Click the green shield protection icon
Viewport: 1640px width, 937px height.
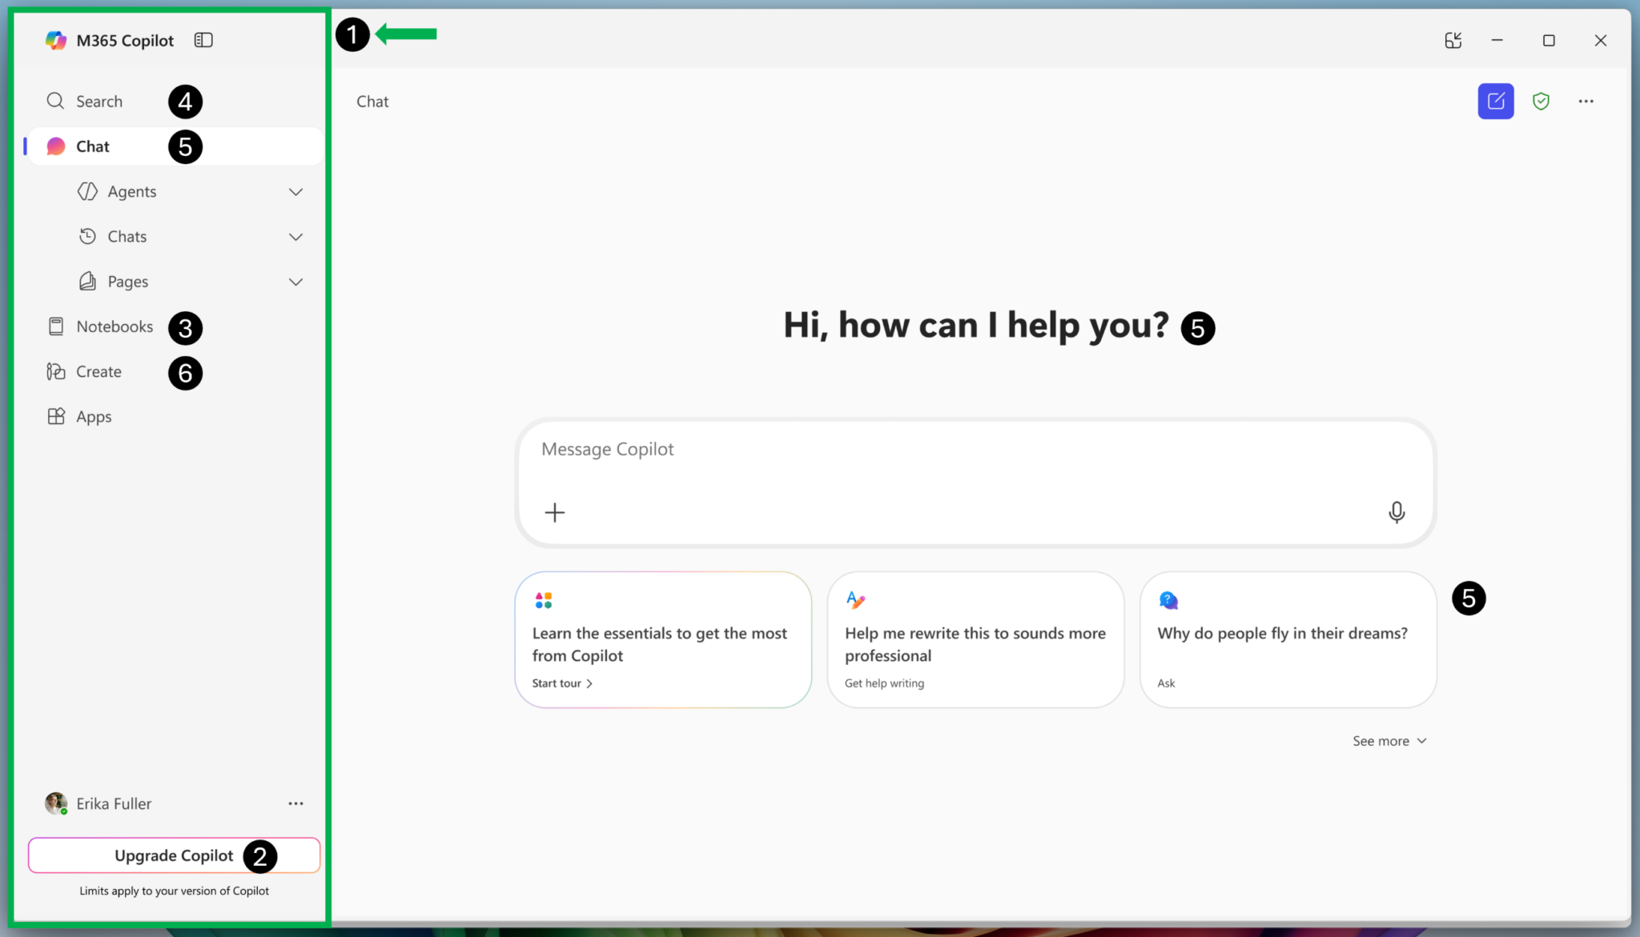(x=1541, y=102)
